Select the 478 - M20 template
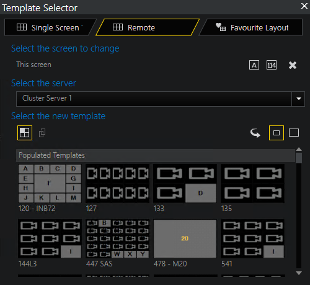Viewport: 310px width, 285px height. coord(185,238)
